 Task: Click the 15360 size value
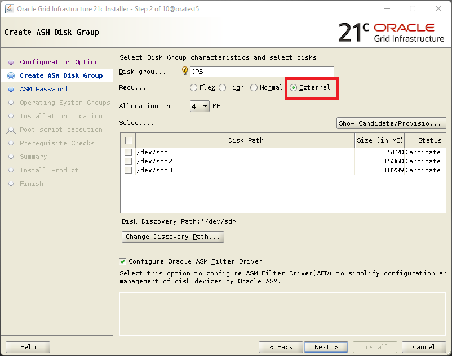coord(393,161)
